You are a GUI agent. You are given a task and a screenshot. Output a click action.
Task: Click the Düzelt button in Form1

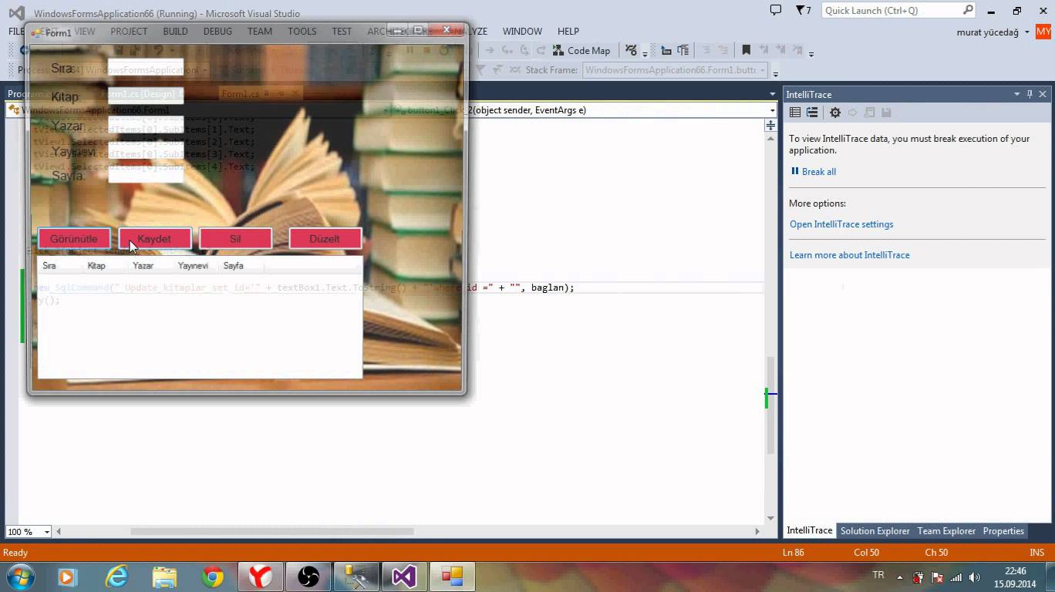(x=325, y=239)
